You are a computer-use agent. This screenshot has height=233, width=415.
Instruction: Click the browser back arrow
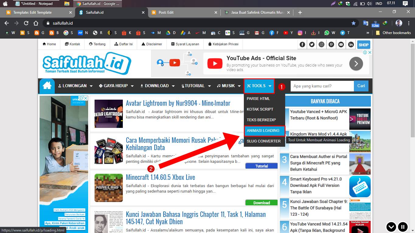click(x=7, y=23)
